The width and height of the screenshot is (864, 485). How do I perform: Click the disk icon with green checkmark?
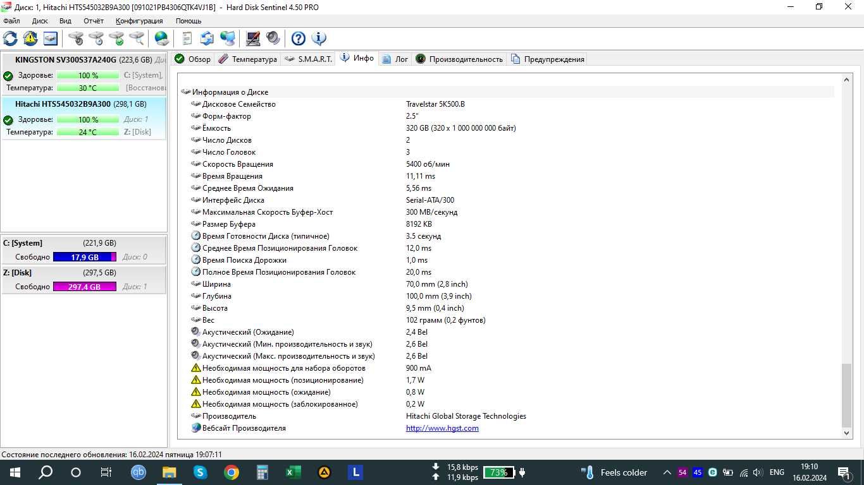116,39
